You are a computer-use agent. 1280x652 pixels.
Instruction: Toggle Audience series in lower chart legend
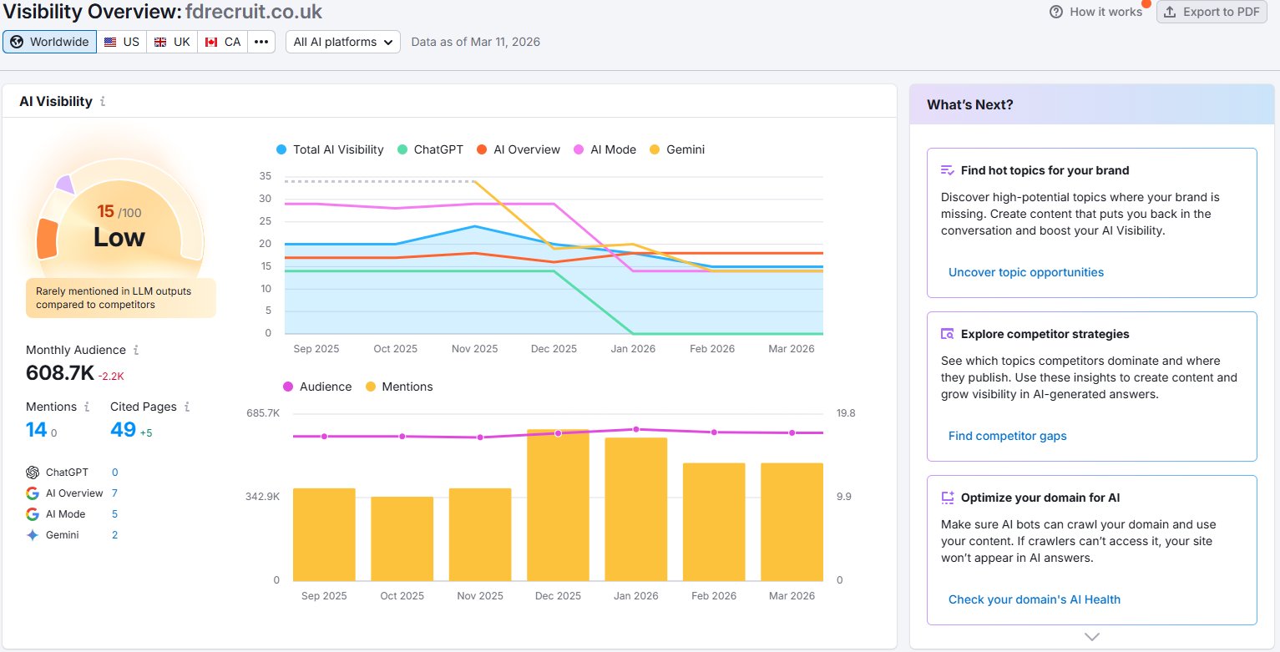317,387
